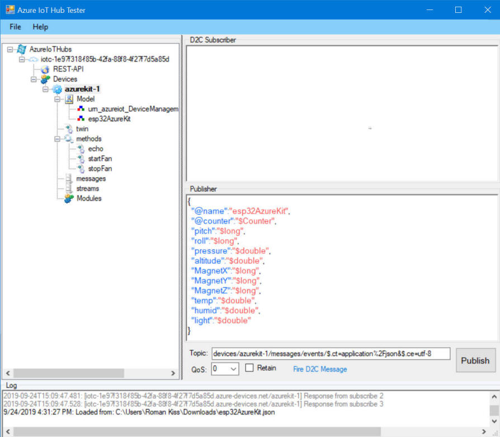
Task: Open the Help menu
Action: tap(40, 27)
